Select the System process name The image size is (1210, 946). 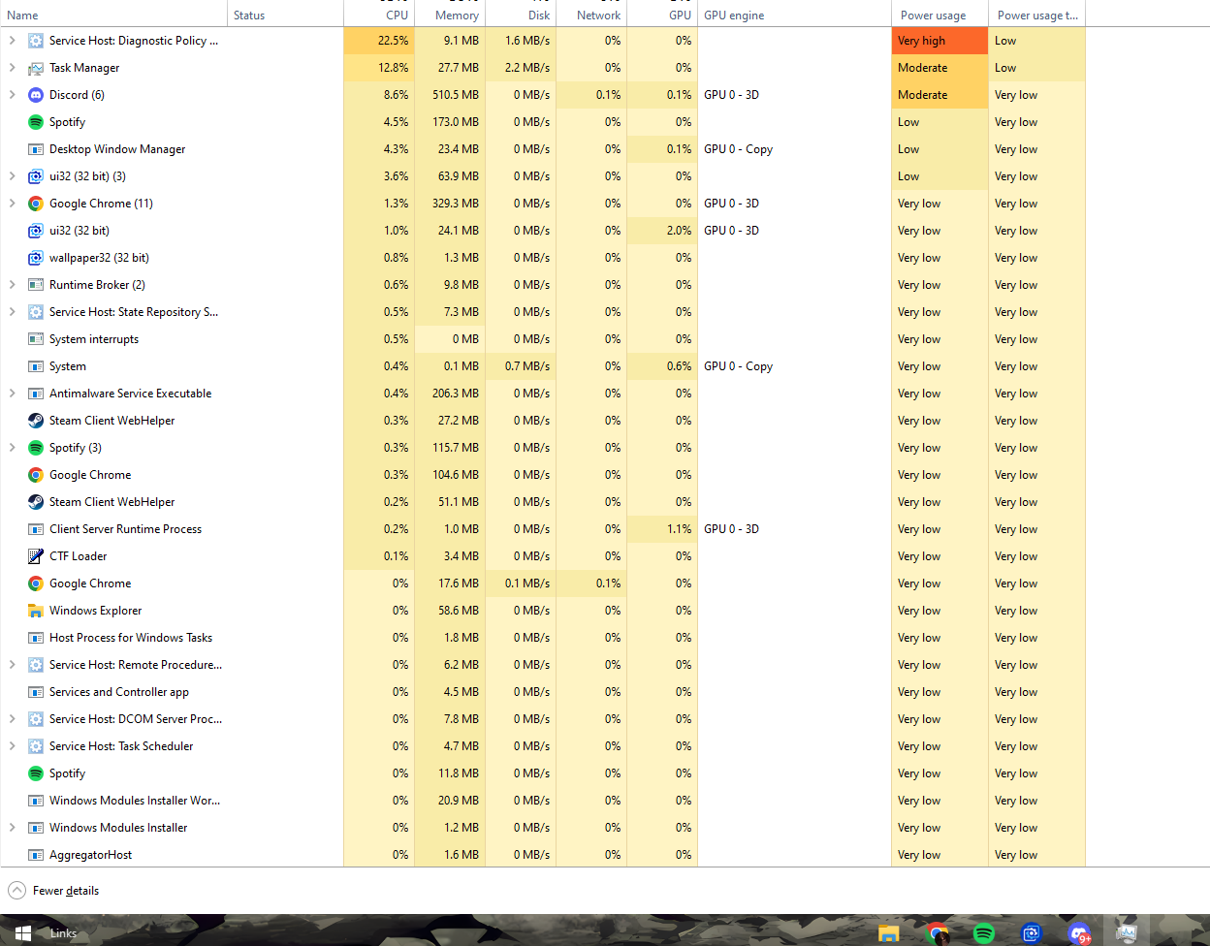pos(68,366)
